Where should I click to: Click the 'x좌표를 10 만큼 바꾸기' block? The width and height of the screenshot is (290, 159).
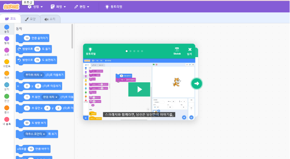pos(33,149)
